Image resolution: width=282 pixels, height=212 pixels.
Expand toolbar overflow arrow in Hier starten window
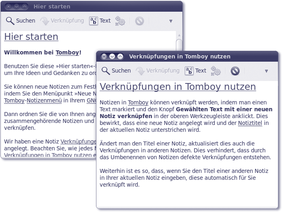pos(171,21)
